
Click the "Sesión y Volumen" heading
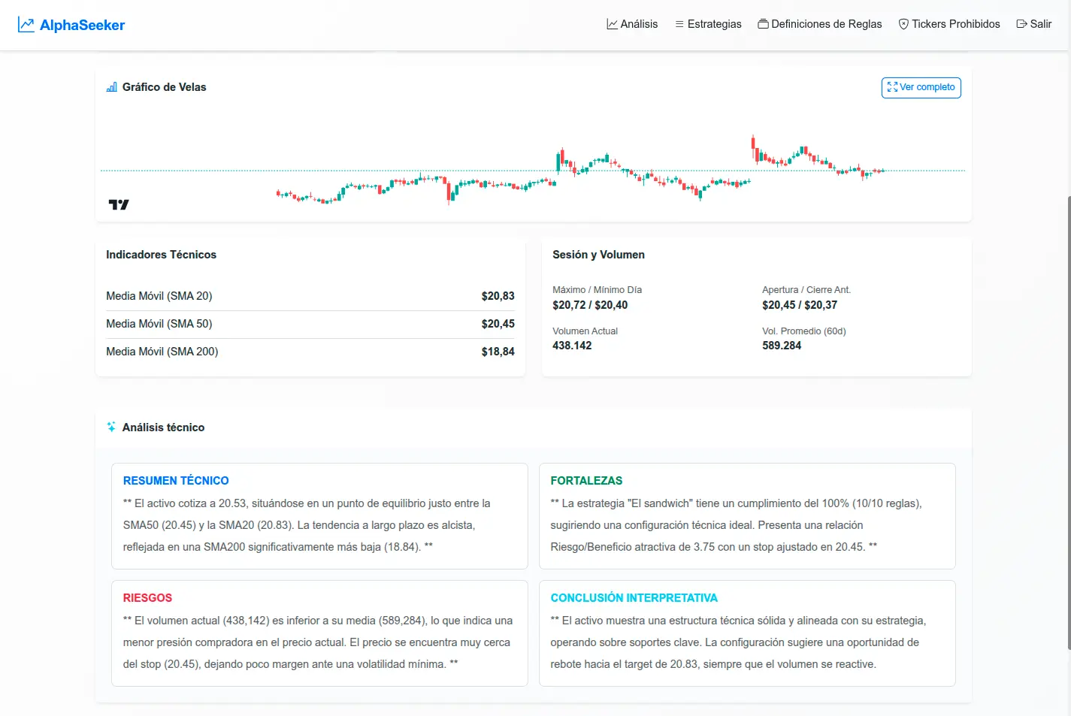point(598,255)
